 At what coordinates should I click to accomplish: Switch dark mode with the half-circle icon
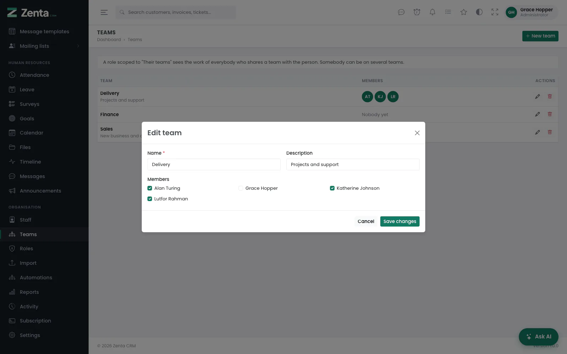tap(479, 12)
